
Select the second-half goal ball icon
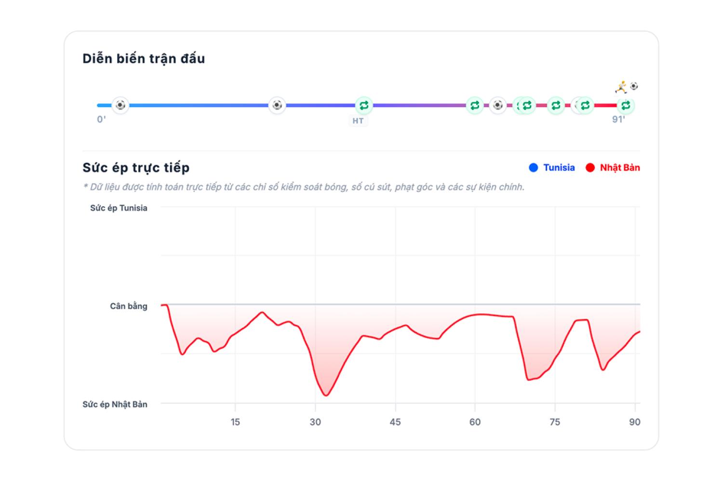point(498,105)
